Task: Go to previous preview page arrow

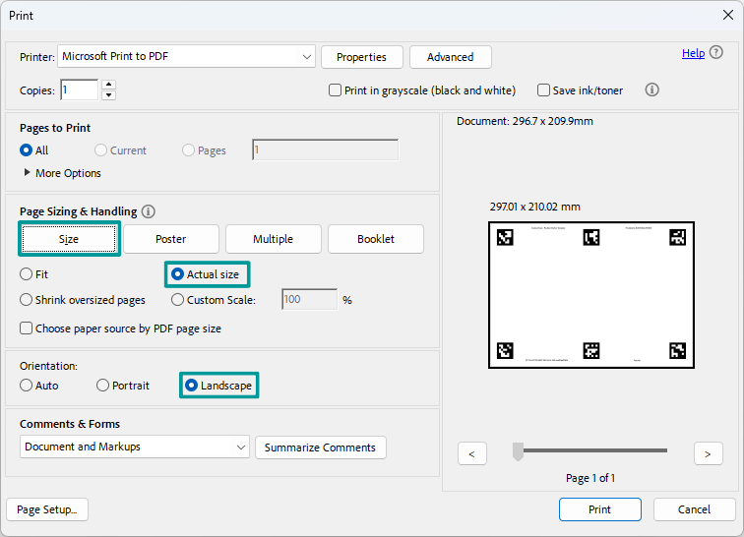Action: [x=472, y=453]
